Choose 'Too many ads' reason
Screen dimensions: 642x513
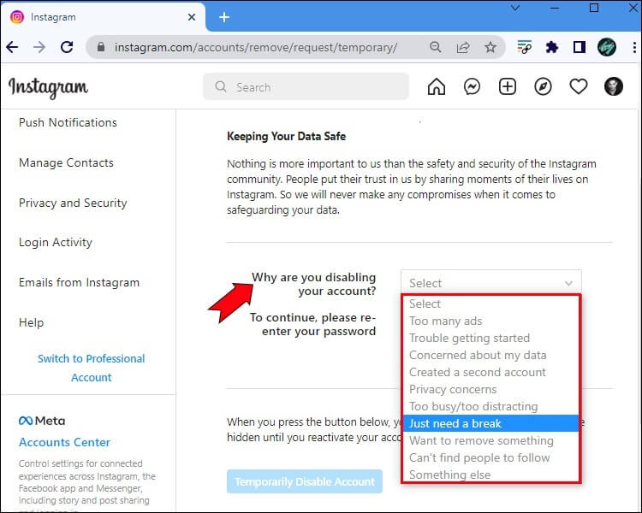(491, 321)
